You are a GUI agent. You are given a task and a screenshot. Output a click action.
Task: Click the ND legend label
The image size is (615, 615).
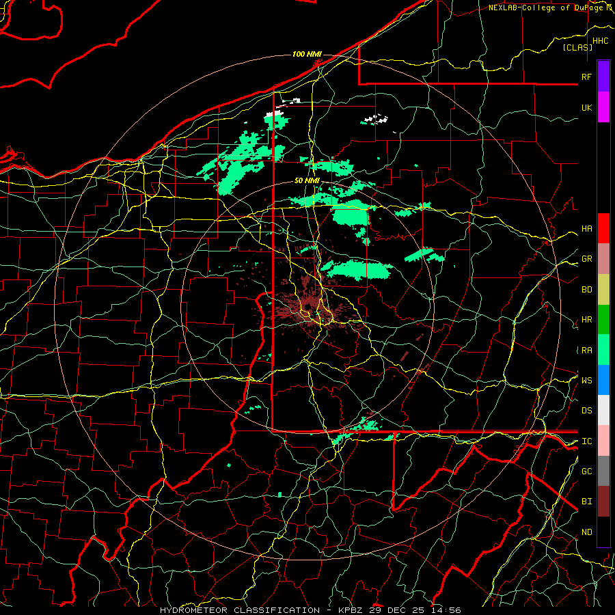[x=586, y=532]
